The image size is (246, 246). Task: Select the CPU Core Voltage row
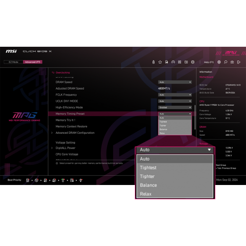(x=67, y=154)
